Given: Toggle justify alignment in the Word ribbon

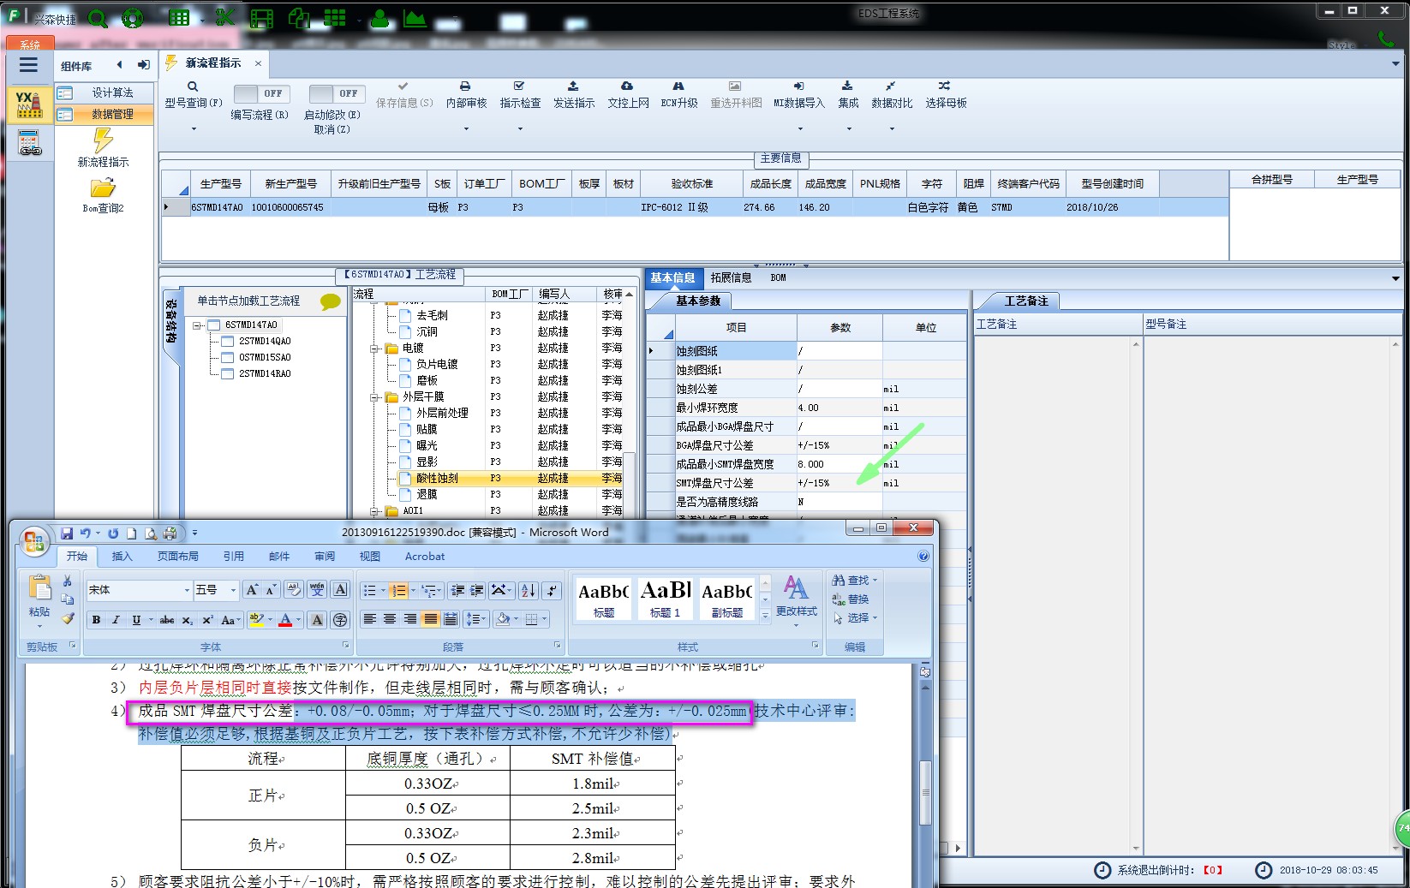Looking at the screenshot, I should tap(431, 619).
